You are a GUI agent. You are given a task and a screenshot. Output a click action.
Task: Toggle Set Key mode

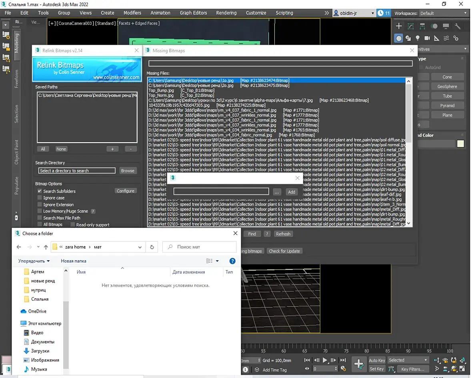point(377,369)
